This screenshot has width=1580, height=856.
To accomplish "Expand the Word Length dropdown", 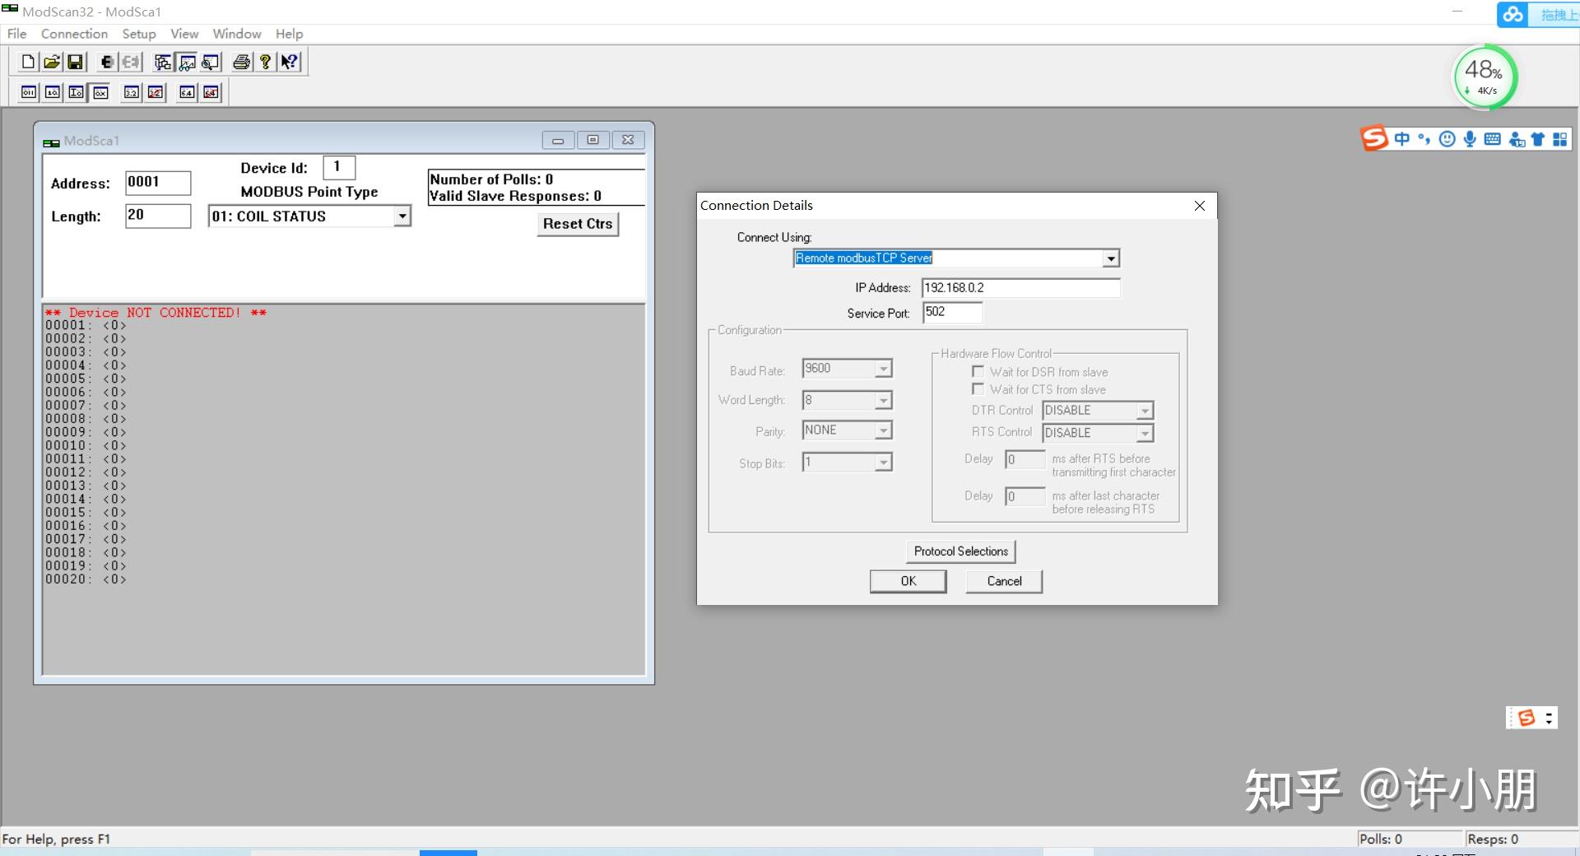I will 883,400.
